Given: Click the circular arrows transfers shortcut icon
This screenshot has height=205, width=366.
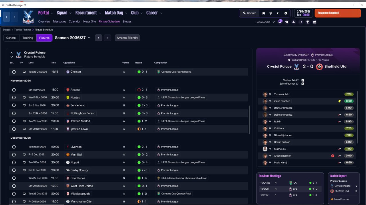Looking at the screenshot, I should point(301,22).
